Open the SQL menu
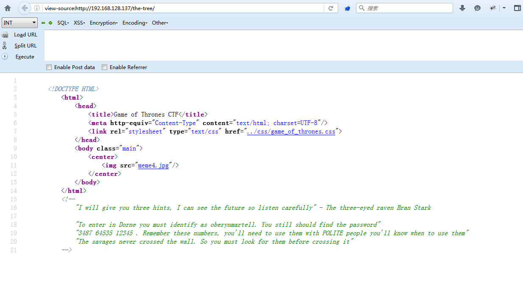 (x=63, y=23)
